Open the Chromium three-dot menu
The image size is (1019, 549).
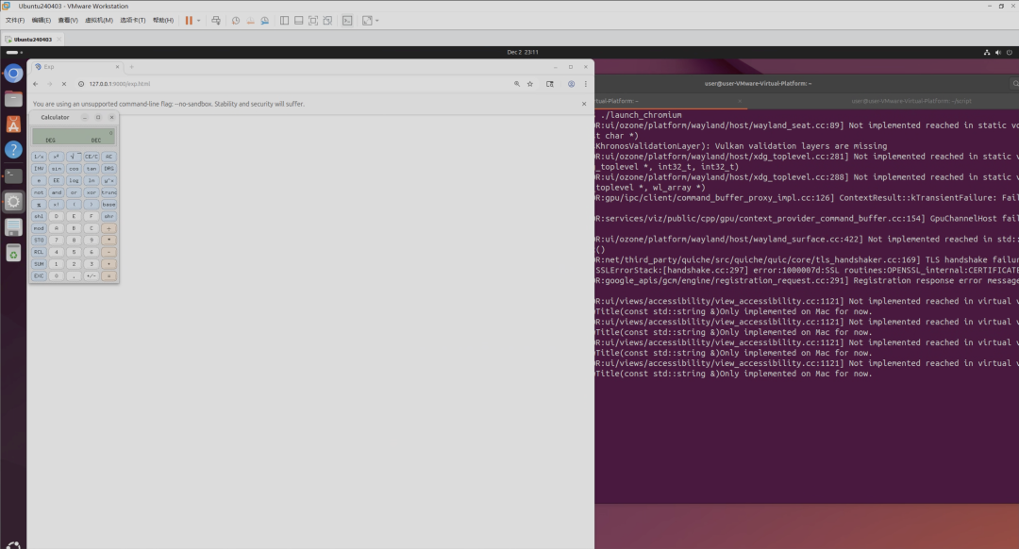click(x=586, y=84)
